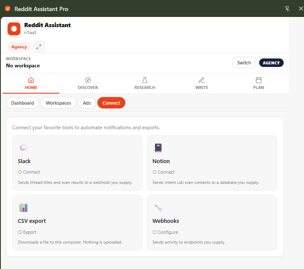The height and width of the screenshot is (269, 304).
Task: Click the Notion card title
Action: point(161,161)
